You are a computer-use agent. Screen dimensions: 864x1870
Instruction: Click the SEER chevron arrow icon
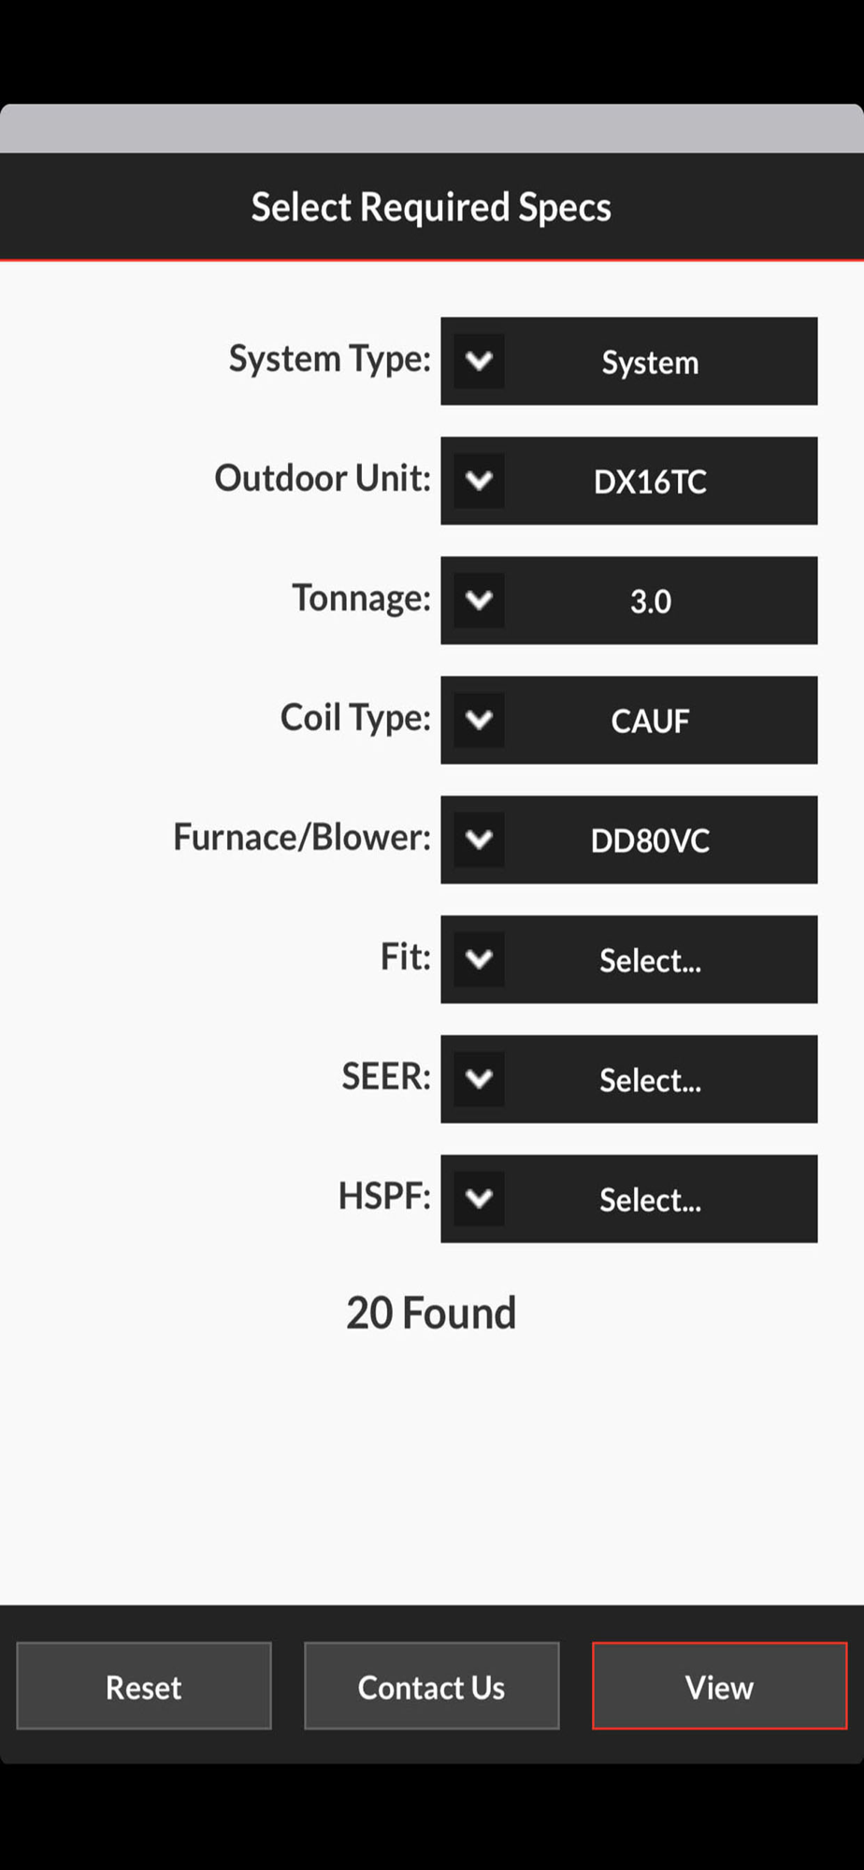click(x=479, y=1079)
